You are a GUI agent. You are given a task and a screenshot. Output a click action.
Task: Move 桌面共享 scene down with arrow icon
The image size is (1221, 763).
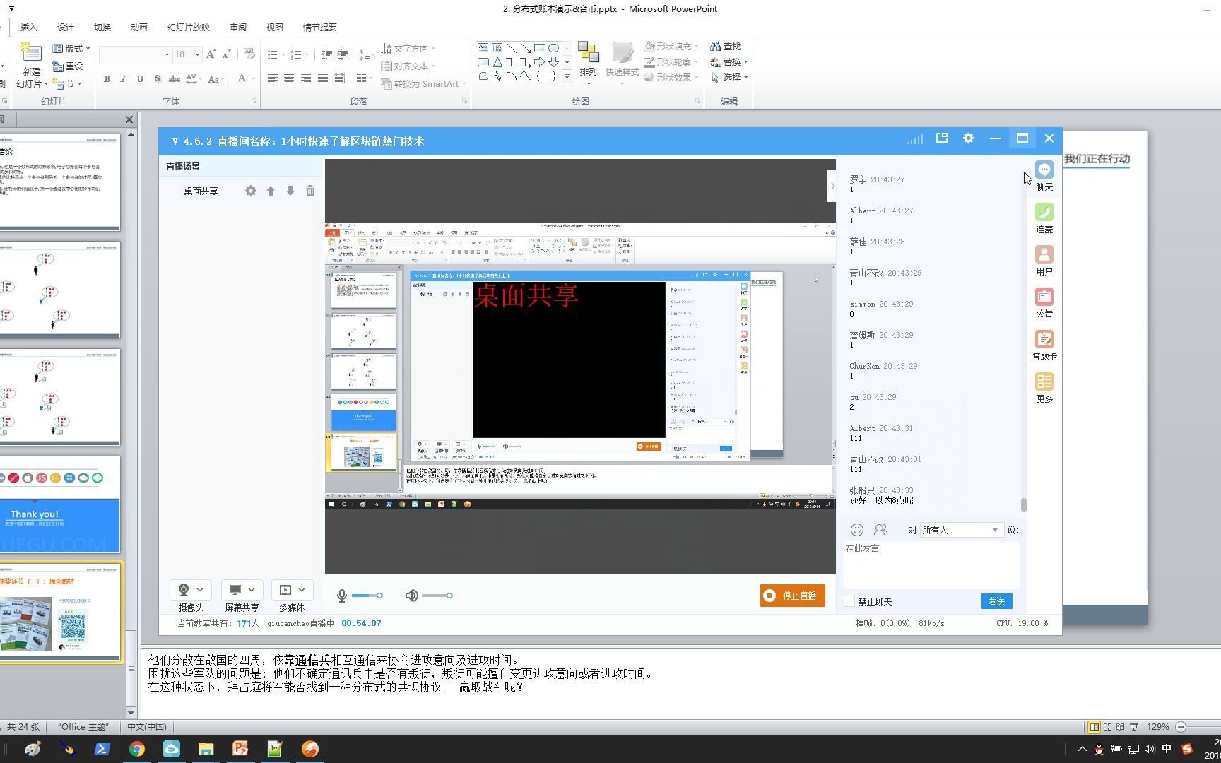point(290,191)
